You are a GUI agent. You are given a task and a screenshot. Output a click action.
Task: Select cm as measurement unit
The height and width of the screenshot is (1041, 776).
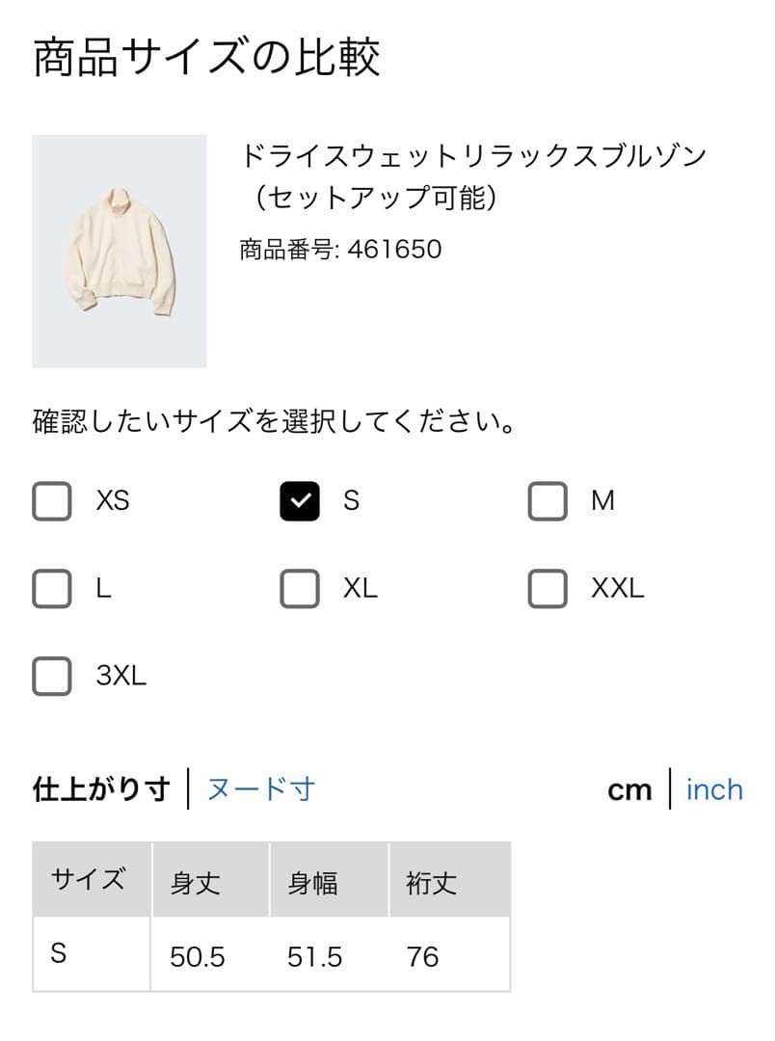tap(629, 790)
